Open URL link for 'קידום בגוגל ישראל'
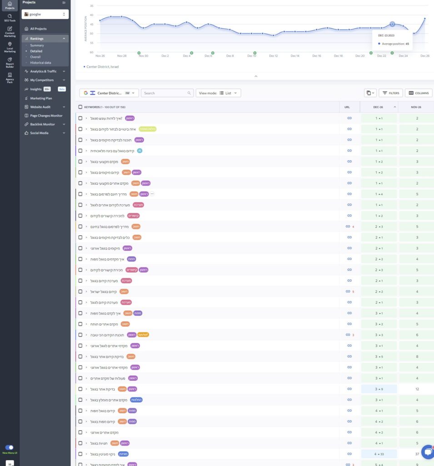The image size is (434, 466). click(348, 292)
